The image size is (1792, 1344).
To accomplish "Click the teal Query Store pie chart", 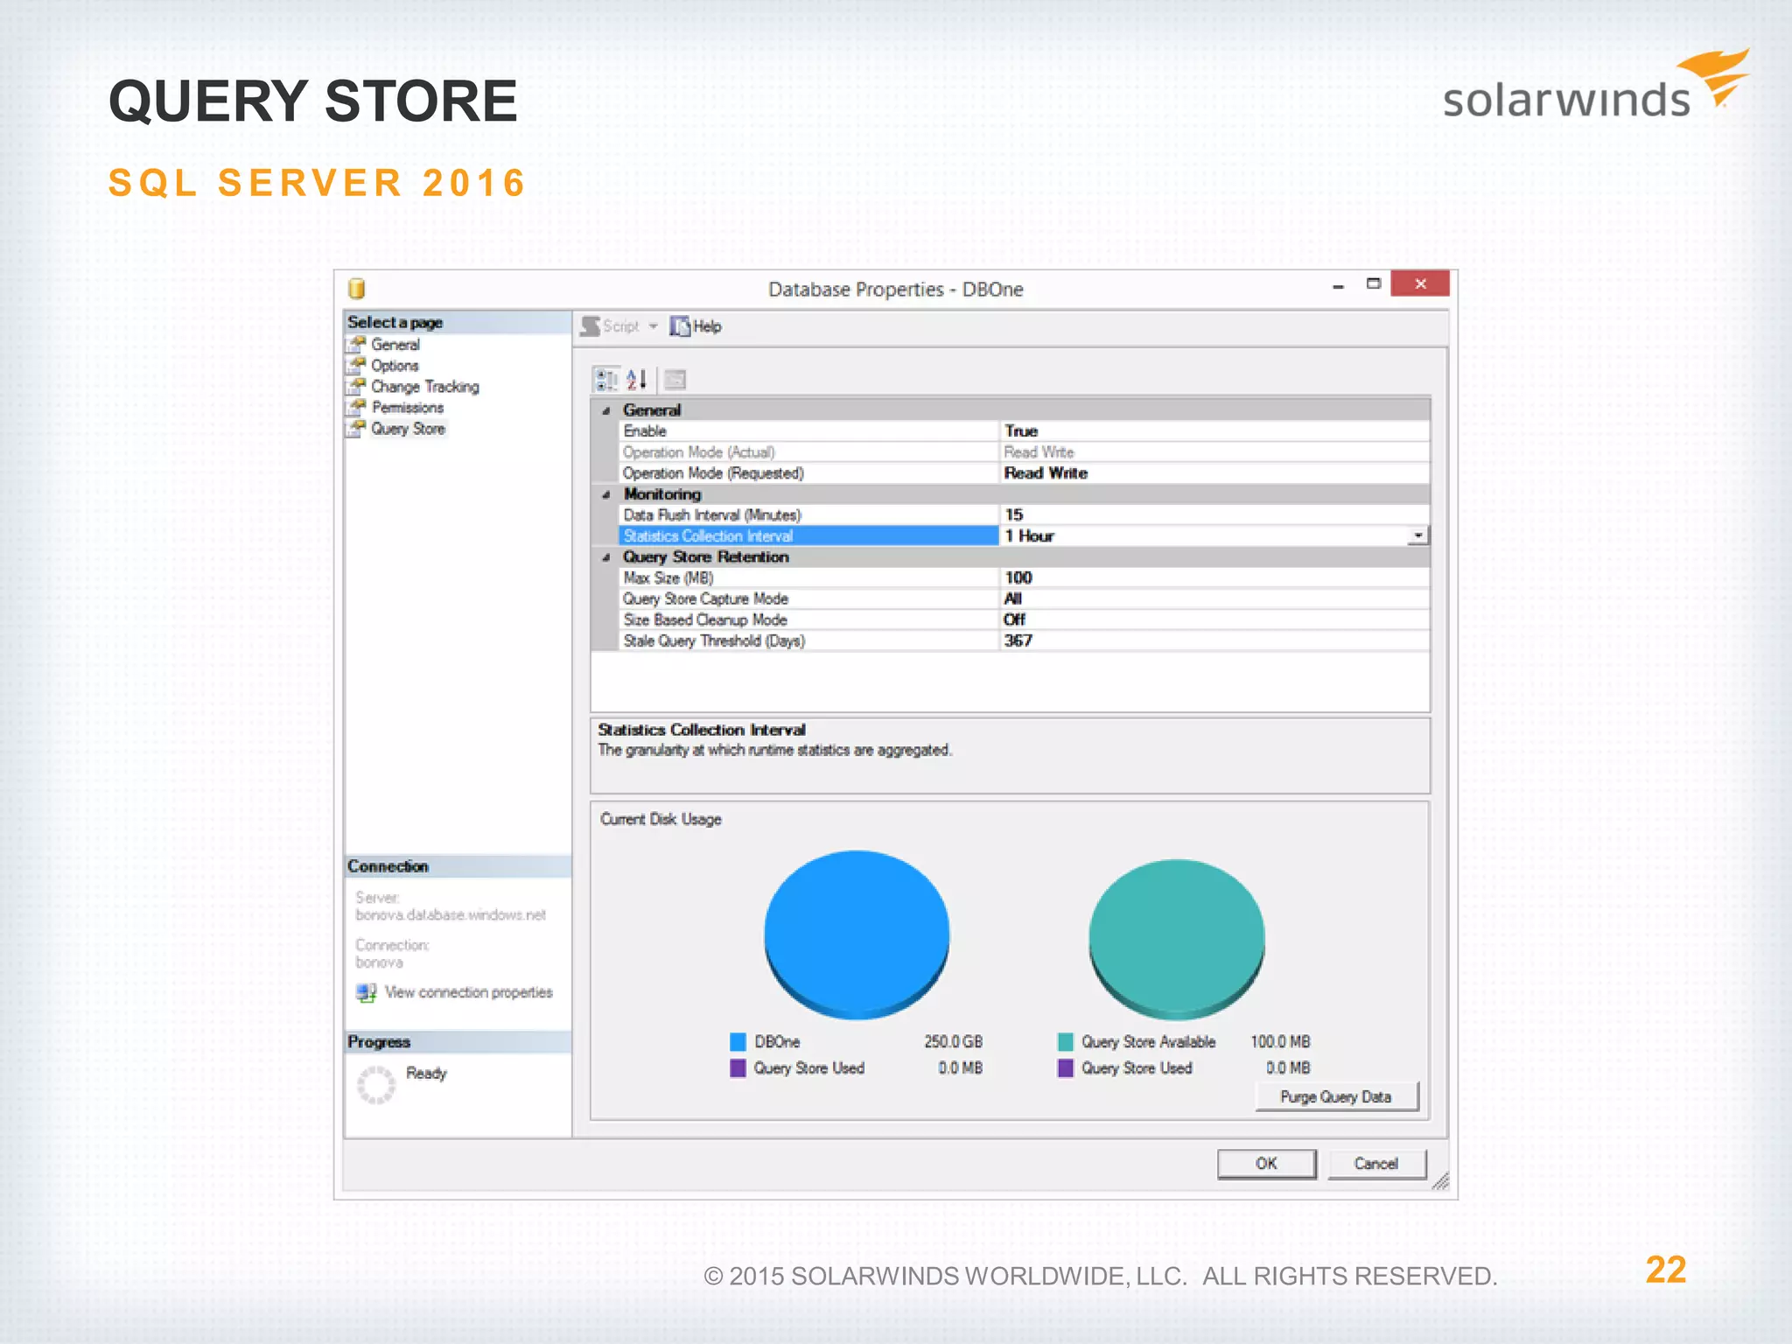I will [1177, 939].
